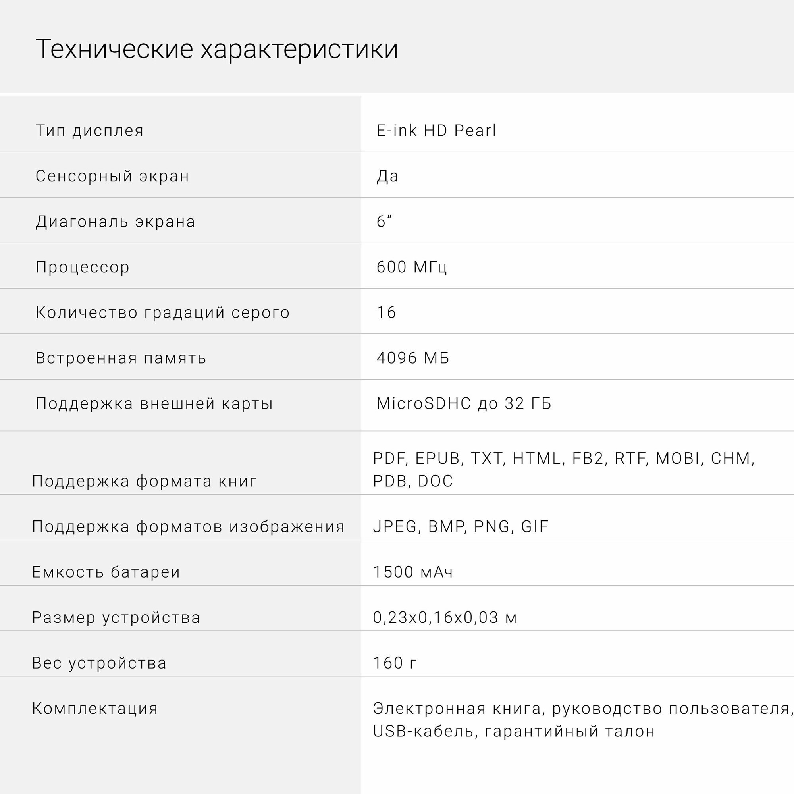Click the 6” screen diagonal value
Screen dimensions: 794x794
pyautogui.click(x=384, y=222)
